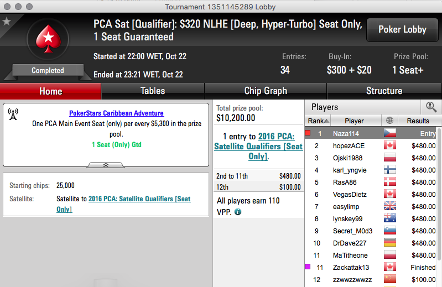
Task: Select player Zackattak13
Action: (351, 267)
